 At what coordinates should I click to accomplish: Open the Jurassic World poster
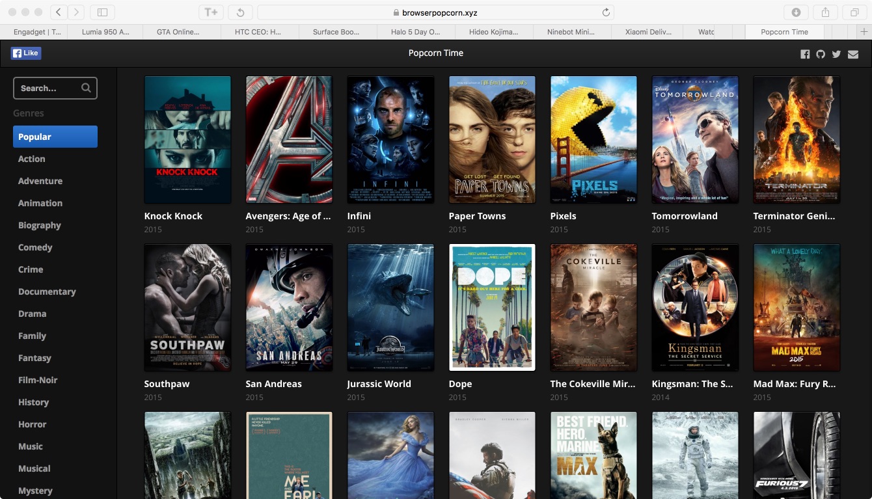click(x=390, y=308)
